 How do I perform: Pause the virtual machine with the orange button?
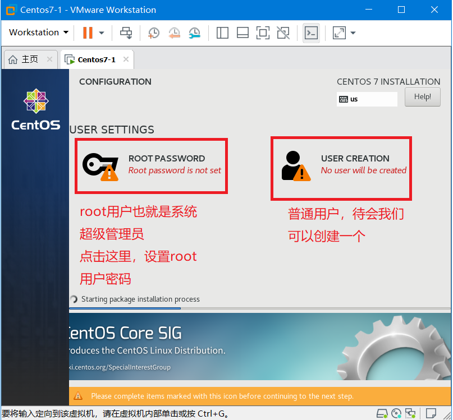pyautogui.click(x=88, y=33)
